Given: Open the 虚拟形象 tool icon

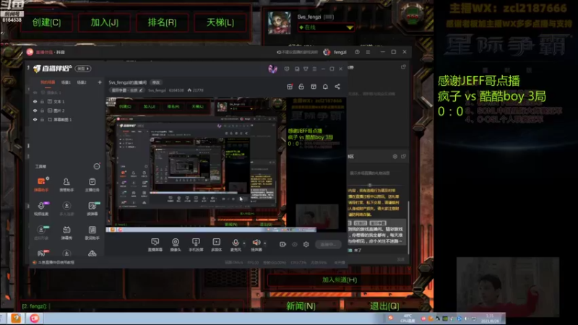Looking at the screenshot, I should click(x=41, y=233).
